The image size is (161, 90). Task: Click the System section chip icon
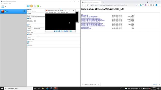[28, 13]
